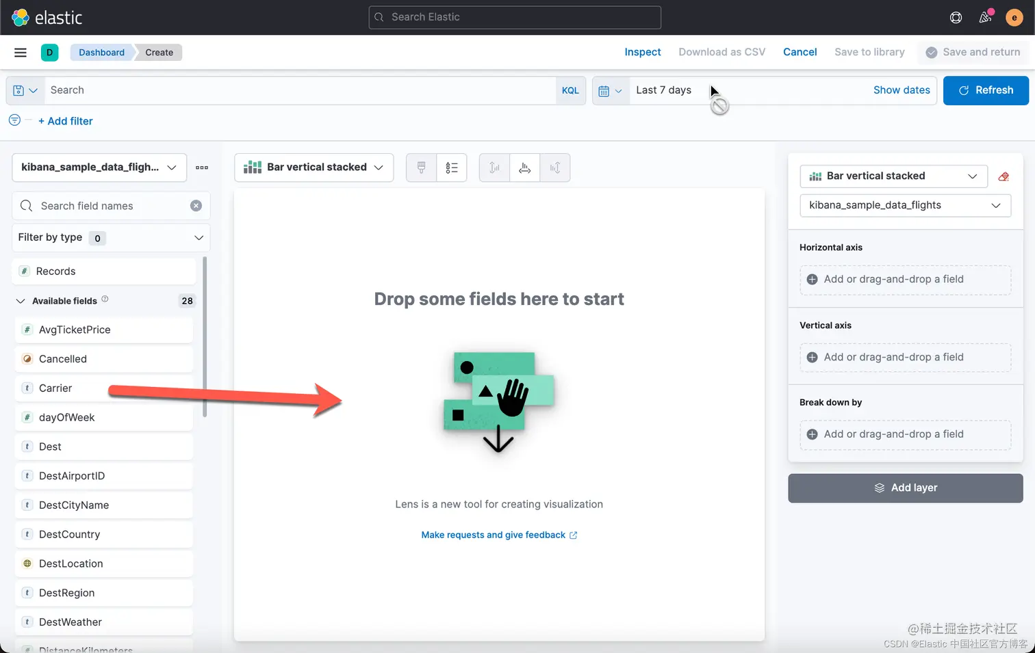Viewport: 1035px width, 653px height.
Task: Focus the Search field names input
Action: click(x=111, y=206)
